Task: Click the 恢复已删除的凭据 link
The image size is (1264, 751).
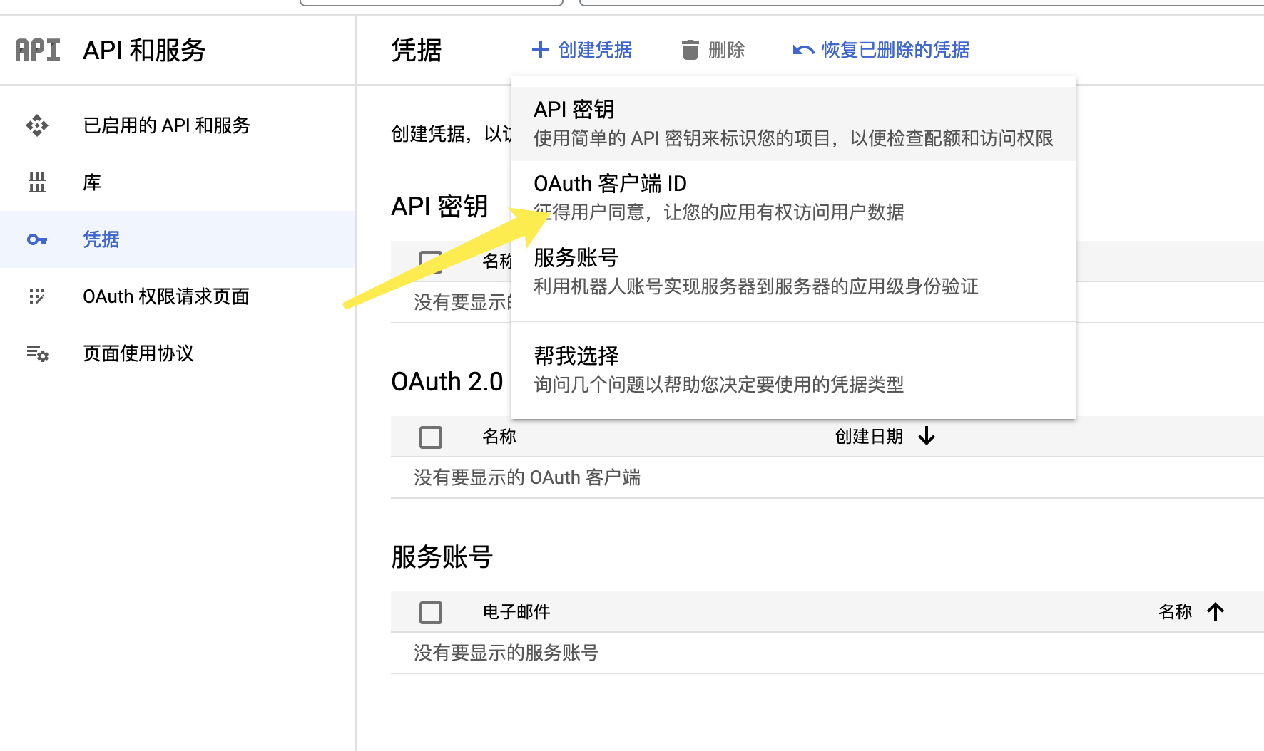Action: (881, 50)
